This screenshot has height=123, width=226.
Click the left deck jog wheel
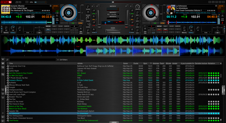[x=69, y=13]
